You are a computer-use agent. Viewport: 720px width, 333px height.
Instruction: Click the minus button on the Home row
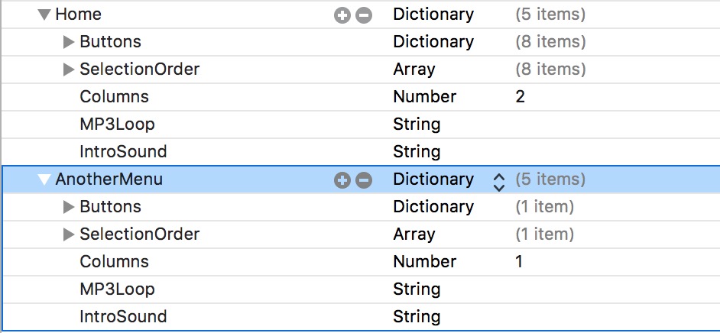coord(364,15)
